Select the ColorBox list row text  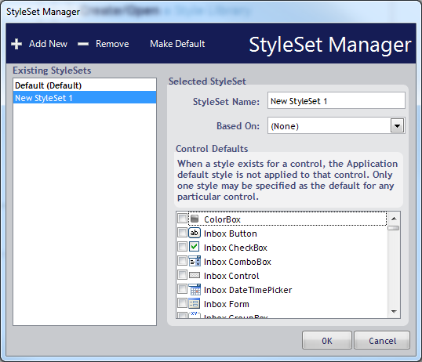(x=222, y=219)
